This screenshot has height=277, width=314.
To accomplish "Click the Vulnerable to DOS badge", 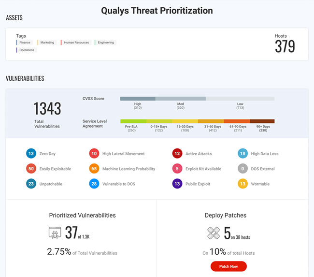I will point(94,184).
